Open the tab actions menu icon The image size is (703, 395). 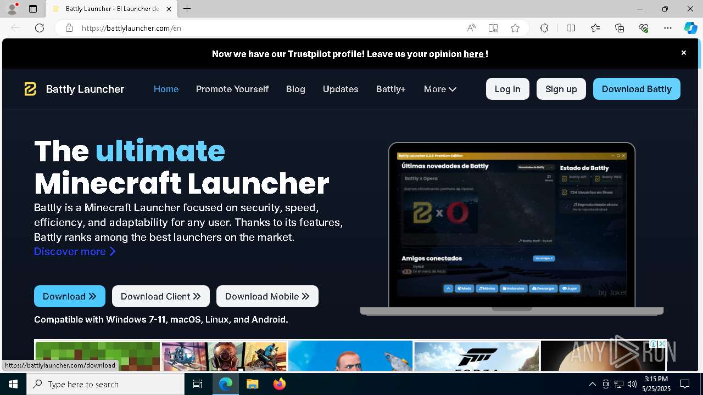click(33, 9)
